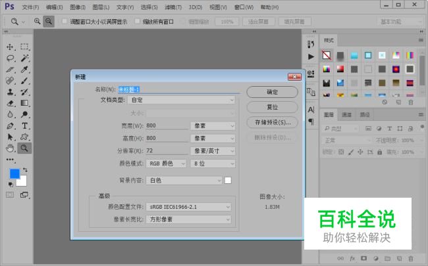Image resolution: width=428 pixels, height=266 pixels.
Task: Click the background contents color swatch in dialog
Action: (228, 181)
